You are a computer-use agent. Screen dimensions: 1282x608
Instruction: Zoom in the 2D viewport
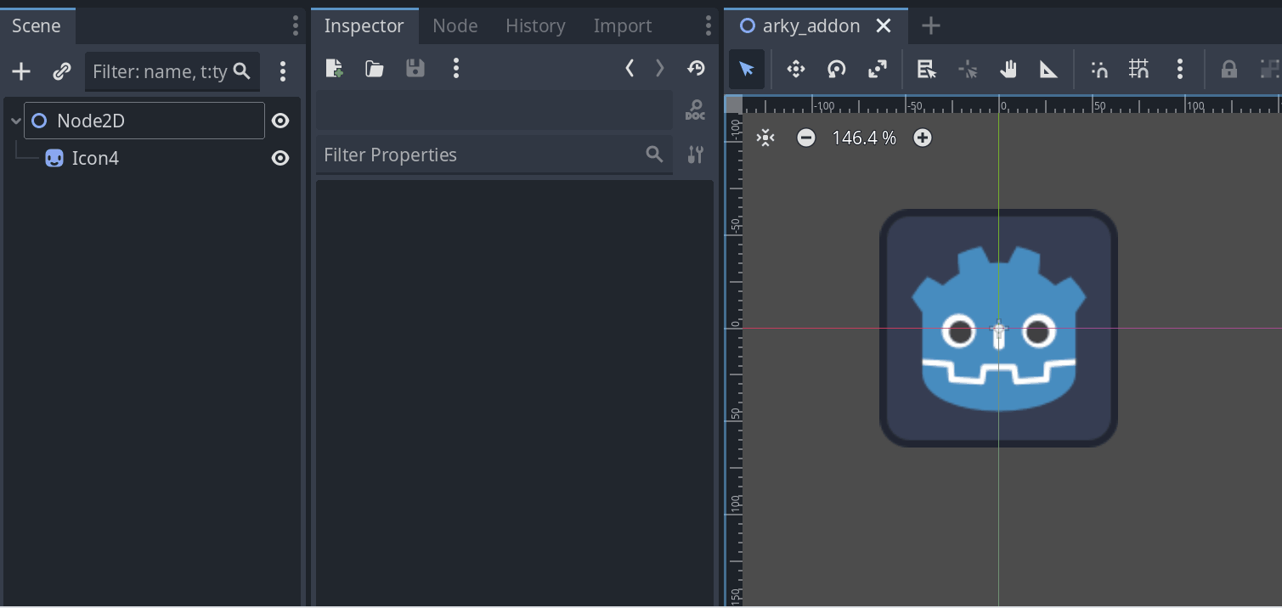(x=923, y=138)
